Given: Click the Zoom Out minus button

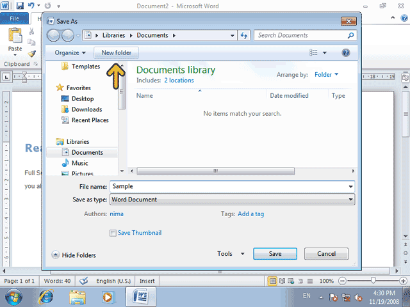Looking at the screenshot, I should point(342,281).
